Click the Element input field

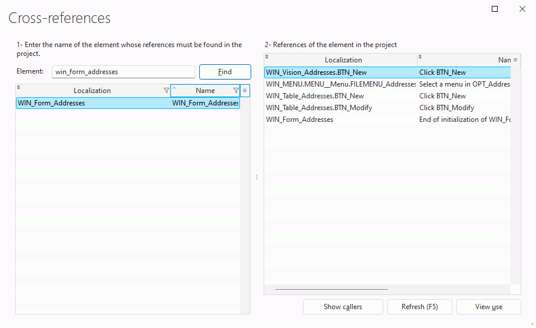tap(123, 72)
